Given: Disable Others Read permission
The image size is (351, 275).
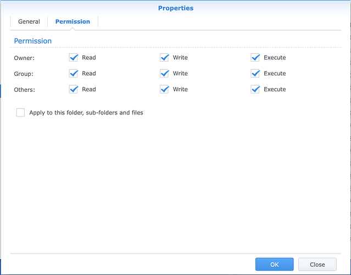Looking at the screenshot, I should 74,90.
